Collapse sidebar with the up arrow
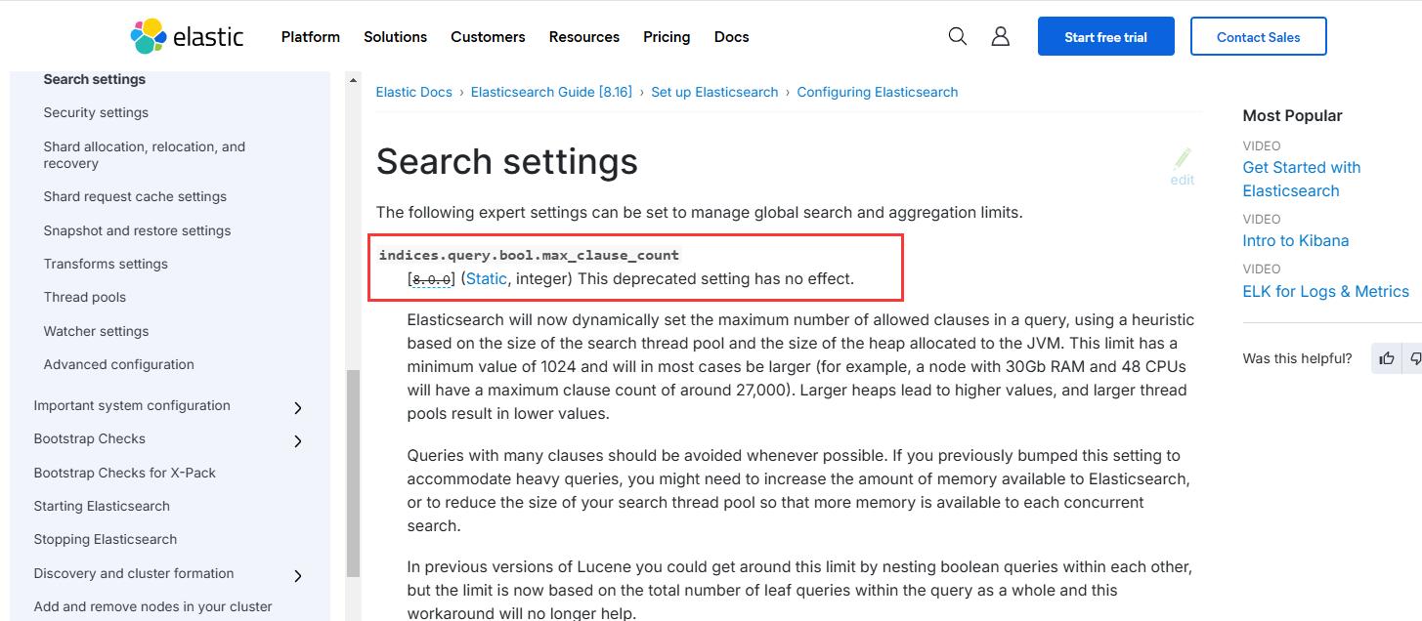Image resolution: width=1422 pixels, height=621 pixels. point(353,82)
